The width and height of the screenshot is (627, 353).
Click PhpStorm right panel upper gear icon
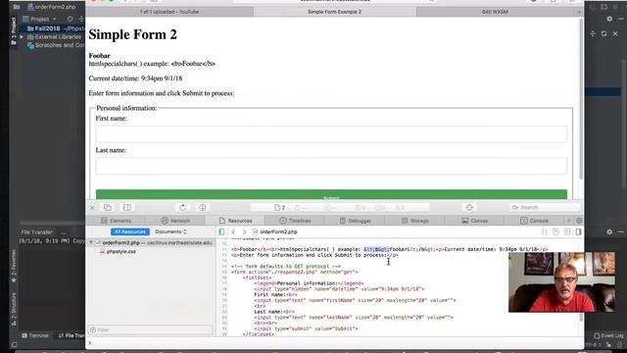[x=609, y=19]
